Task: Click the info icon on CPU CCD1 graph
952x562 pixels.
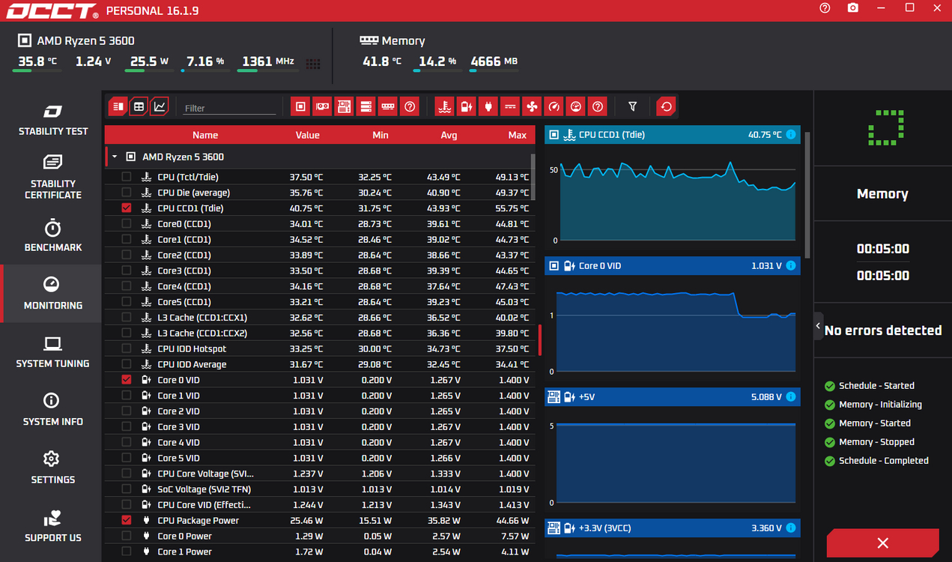Action: 791,135
